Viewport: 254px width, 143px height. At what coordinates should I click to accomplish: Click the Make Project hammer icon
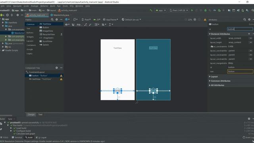pyautogui.click(x=151, y=10)
